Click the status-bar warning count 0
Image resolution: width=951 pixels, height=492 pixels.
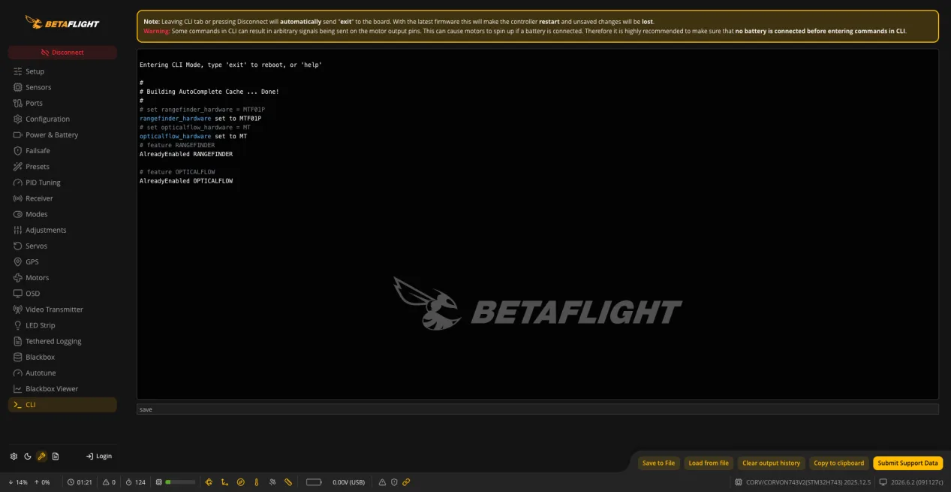click(x=109, y=481)
